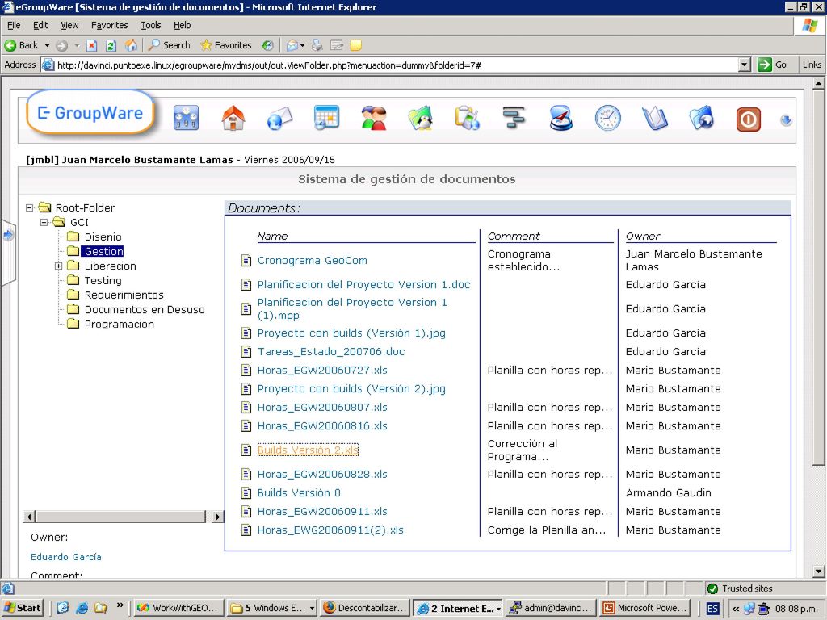The height and width of the screenshot is (620, 827).
Task: Open the Project manager Gantt bars icon
Action: point(514,118)
